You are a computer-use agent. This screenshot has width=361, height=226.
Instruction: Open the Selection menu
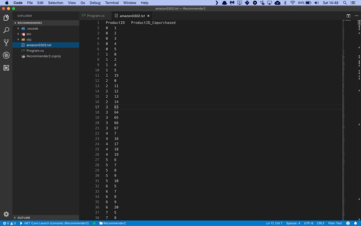pyautogui.click(x=56, y=3)
